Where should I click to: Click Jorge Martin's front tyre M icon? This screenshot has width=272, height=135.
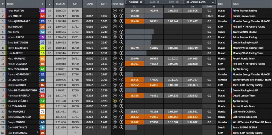click(x=115, y=11)
